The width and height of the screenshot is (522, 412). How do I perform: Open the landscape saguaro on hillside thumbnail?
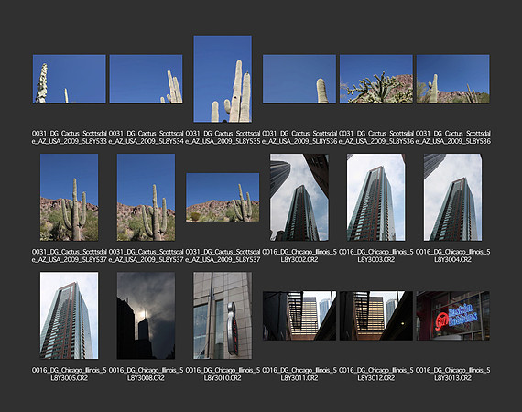[x=223, y=198]
